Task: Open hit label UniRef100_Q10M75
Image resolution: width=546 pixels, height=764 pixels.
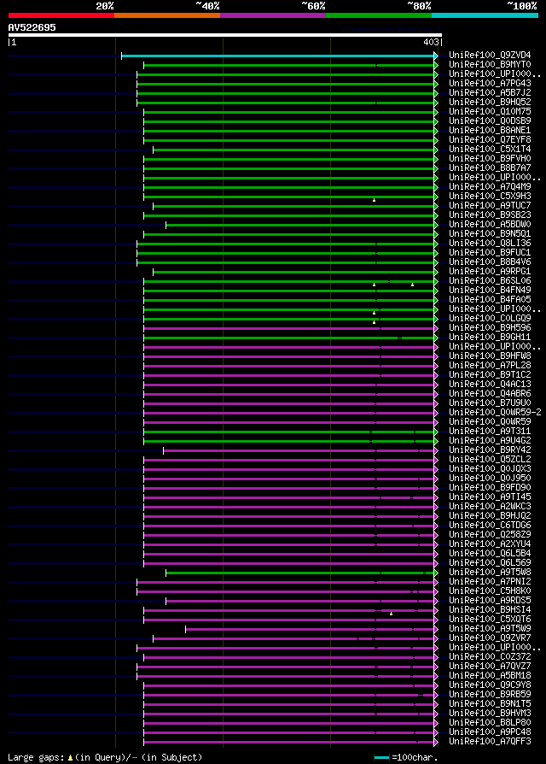Action: [490, 112]
